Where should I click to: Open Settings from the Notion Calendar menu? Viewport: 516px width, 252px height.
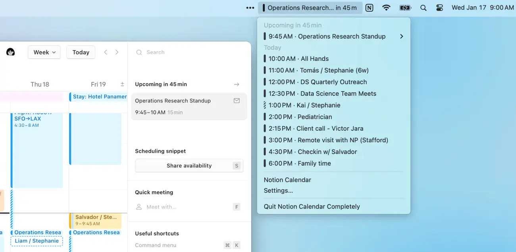click(x=278, y=190)
